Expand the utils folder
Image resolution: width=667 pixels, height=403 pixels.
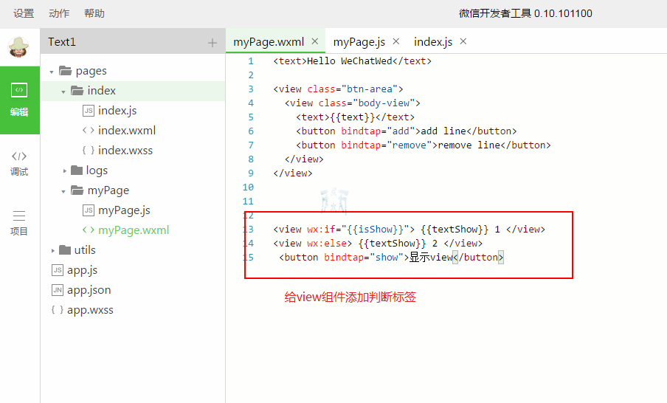click(52, 250)
